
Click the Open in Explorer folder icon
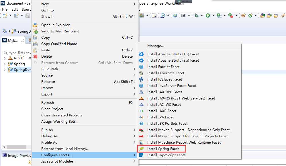point(35,25)
